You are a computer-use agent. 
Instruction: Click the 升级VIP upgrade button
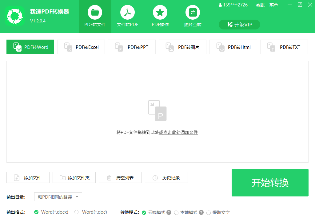tap(239, 25)
